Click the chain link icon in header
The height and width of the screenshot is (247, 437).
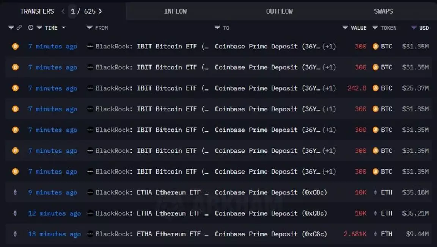(x=19, y=28)
